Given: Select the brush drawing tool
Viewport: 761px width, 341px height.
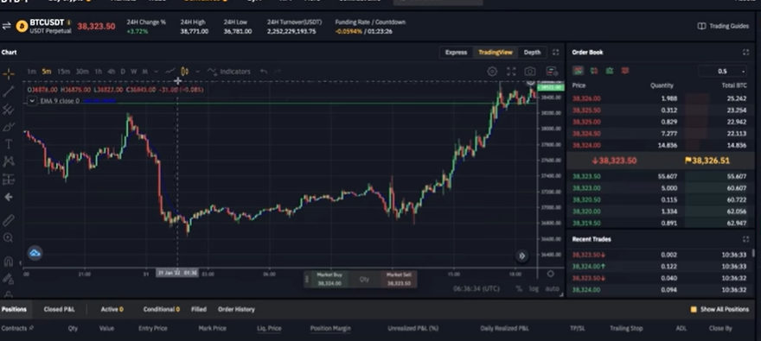Looking at the screenshot, I should pyautogui.click(x=9, y=127).
